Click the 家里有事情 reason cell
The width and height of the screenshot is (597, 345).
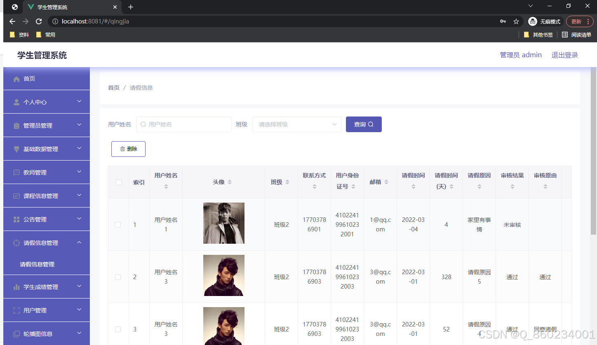[479, 225]
